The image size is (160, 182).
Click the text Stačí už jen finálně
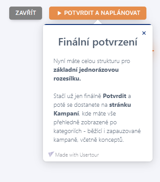77,96
